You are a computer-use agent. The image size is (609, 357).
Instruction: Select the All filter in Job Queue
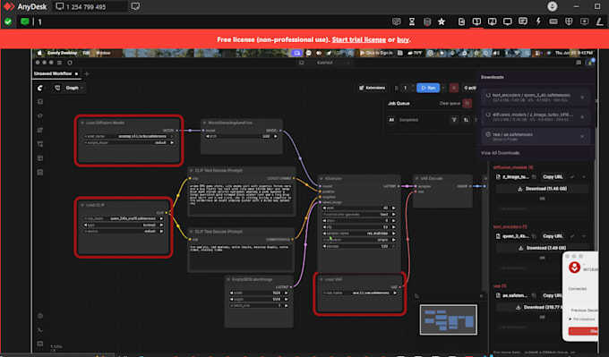[x=391, y=120]
